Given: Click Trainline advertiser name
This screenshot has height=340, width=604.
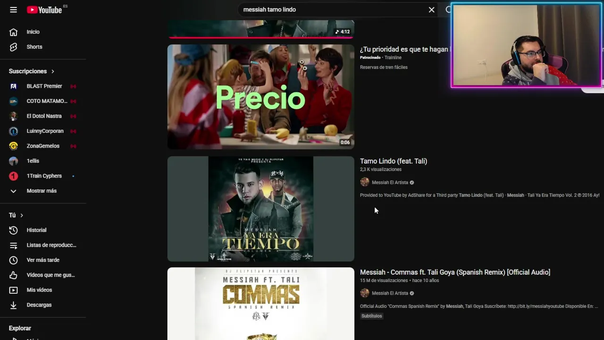Looking at the screenshot, I should 393,58.
